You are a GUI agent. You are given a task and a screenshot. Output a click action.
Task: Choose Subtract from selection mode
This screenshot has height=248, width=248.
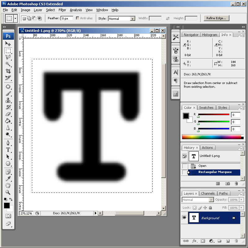point(34,18)
